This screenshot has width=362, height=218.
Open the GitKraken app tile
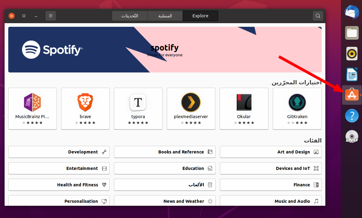[297, 109]
